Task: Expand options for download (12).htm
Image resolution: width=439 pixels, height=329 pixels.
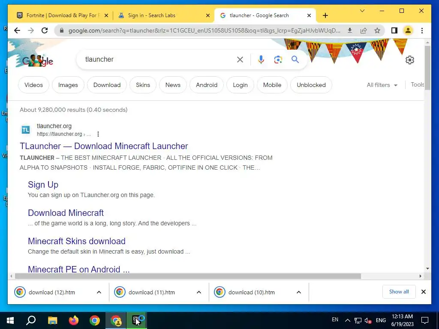Action: point(99,292)
